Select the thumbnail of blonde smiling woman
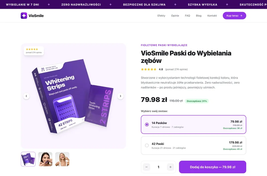 click(62, 159)
